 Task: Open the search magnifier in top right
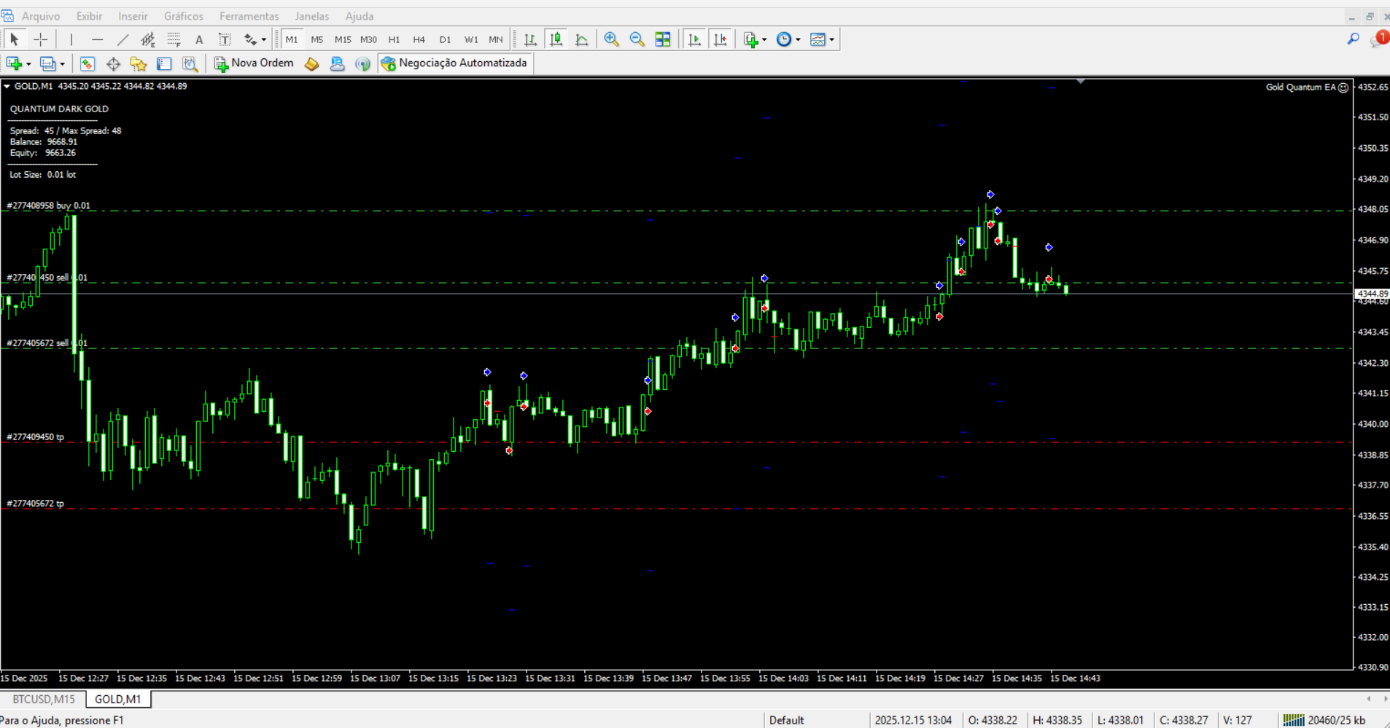pyautogui.click(x=1354, y=39)
